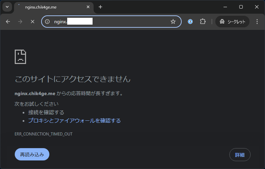Viewport: 265px width, 169px height.
Task: Select the nginx.chik4ge.me tab
Action: (x=53, y=8)
